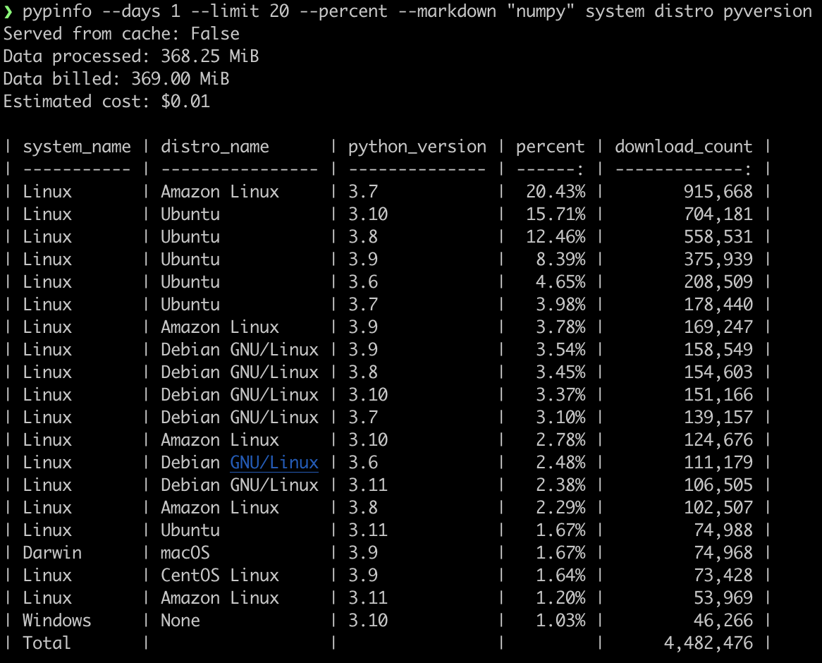
Task: Click the 1.03% percent value
Action: [560, 620]
